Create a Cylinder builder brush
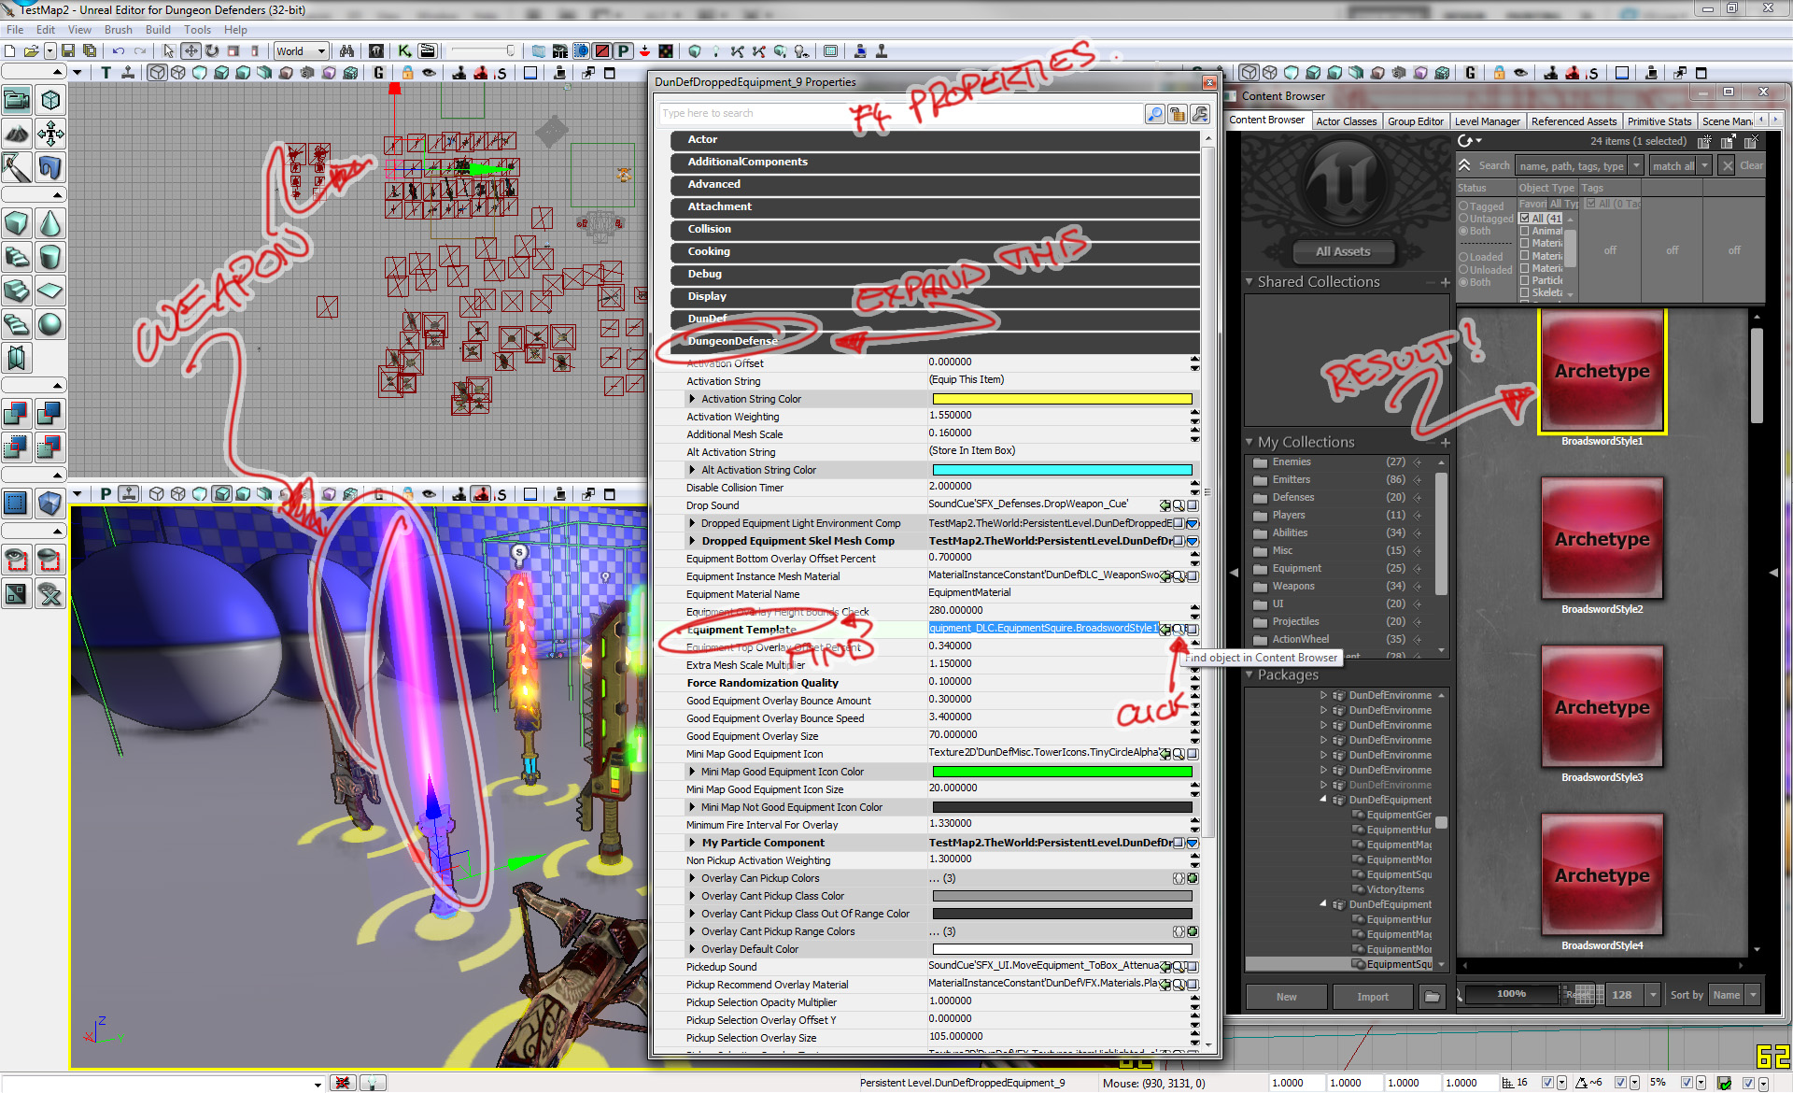Viewport: 1793px width, 1093px height. click(50, 257)
